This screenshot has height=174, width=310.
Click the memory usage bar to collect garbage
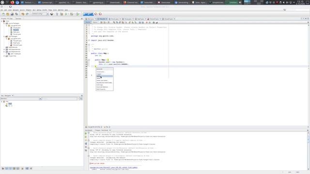tap(88, 14)
